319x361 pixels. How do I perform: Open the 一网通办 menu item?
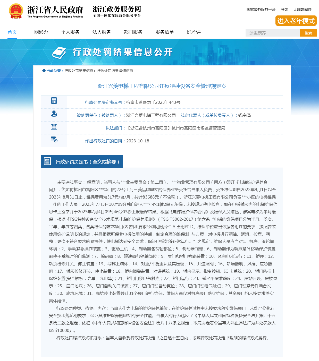pos(39,32)
